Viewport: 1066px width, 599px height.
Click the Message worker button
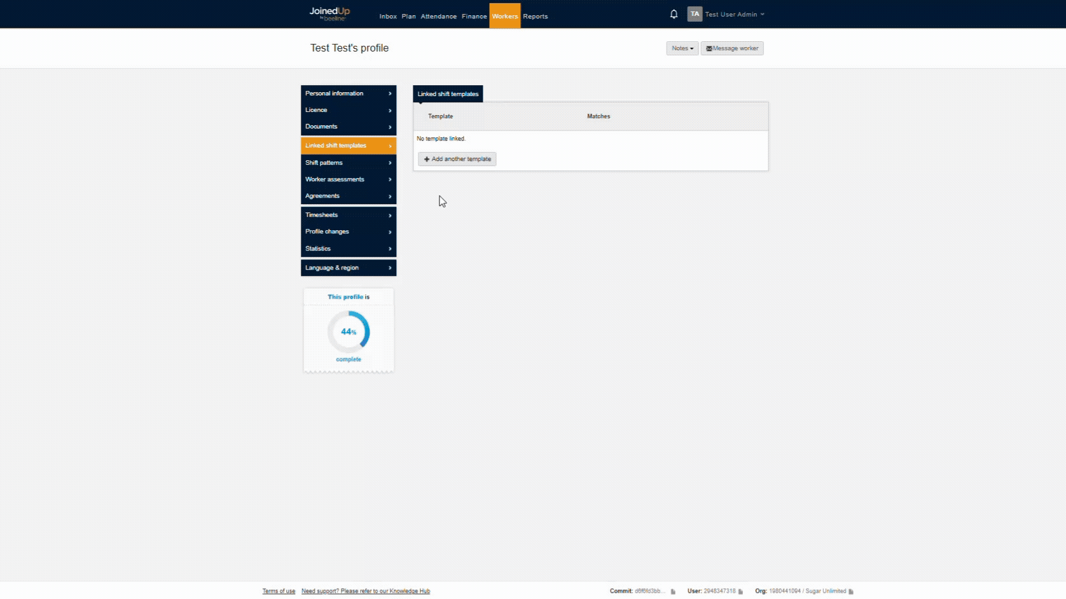pos(732,48)
